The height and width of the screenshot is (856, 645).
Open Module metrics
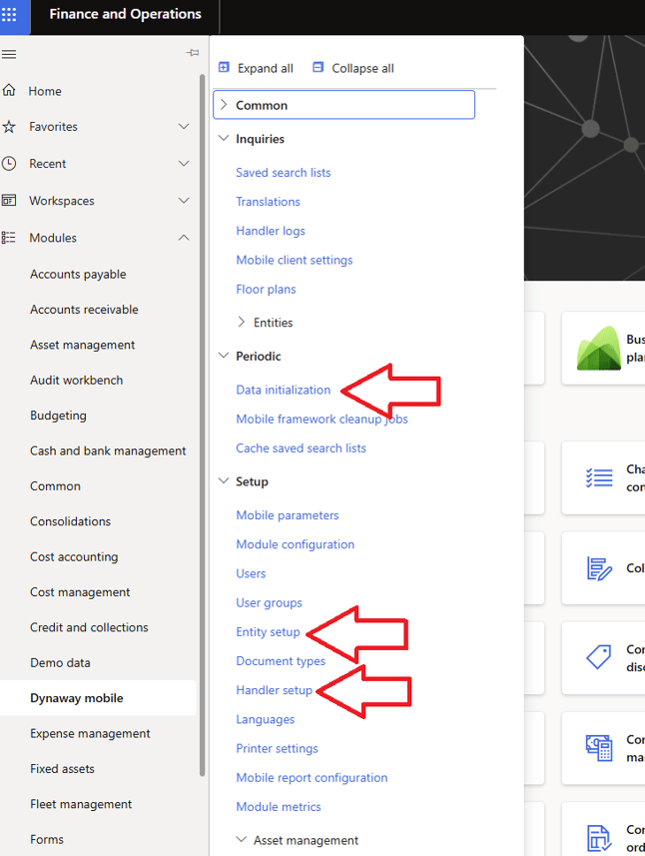(x=279, y=807)
